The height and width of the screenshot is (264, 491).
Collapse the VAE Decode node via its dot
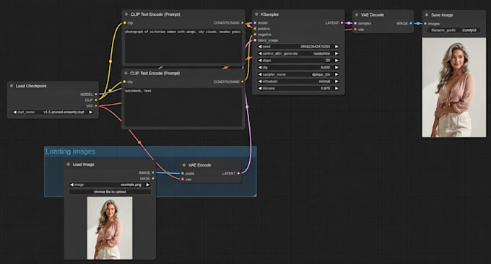pos(357,14)
